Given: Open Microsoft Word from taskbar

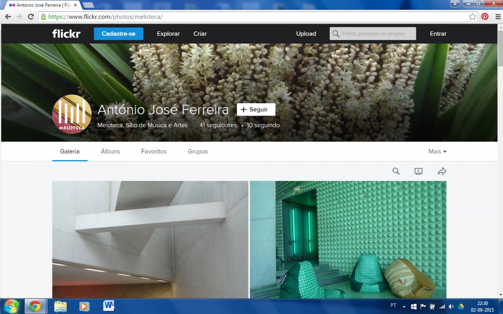Looking at the screenshot, I should click(x=109, y=306).
